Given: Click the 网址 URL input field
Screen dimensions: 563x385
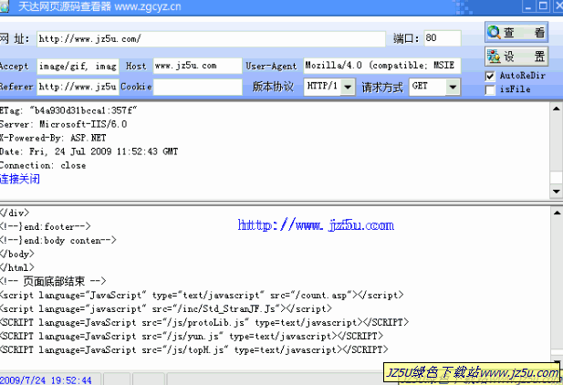Looking at the screenshot, I should [x=211, y=39].
